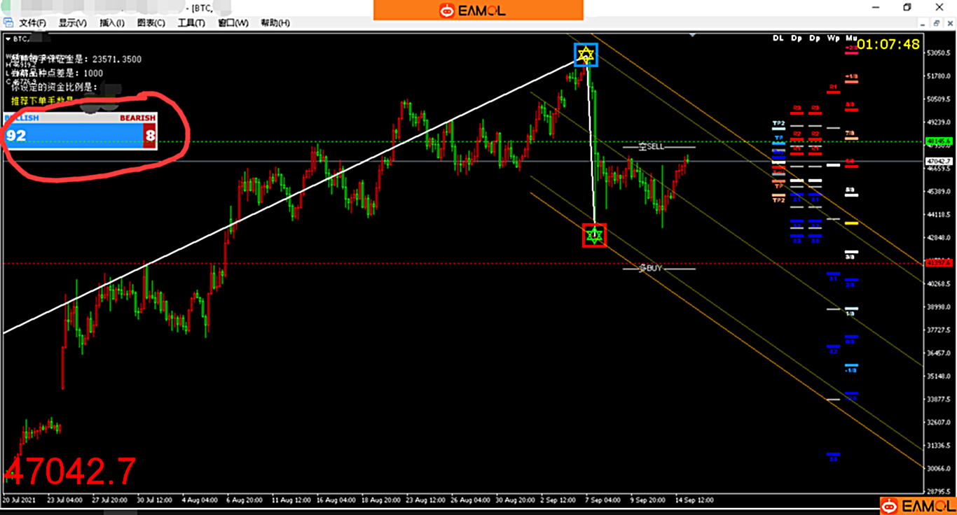The width and height of the screenshot is (957, 515).
Task: Click the 空SELL level line label
Action: click(651, 147)
